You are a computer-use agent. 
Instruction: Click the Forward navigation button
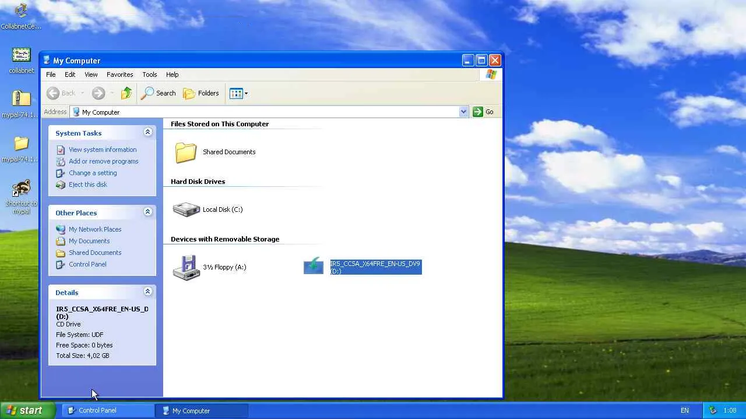[98, 93]
